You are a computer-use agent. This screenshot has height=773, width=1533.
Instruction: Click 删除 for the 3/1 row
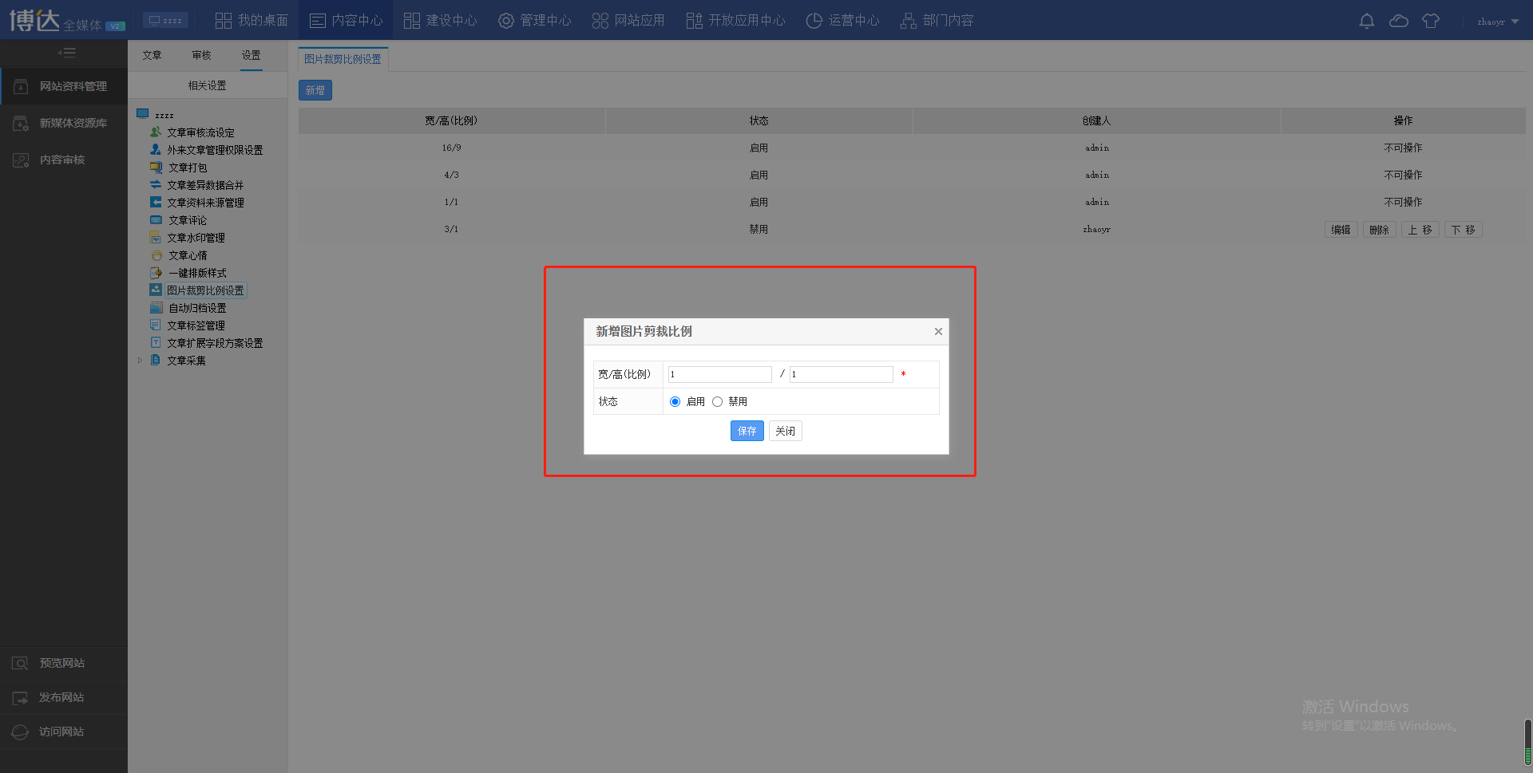tap(1379, 230)
